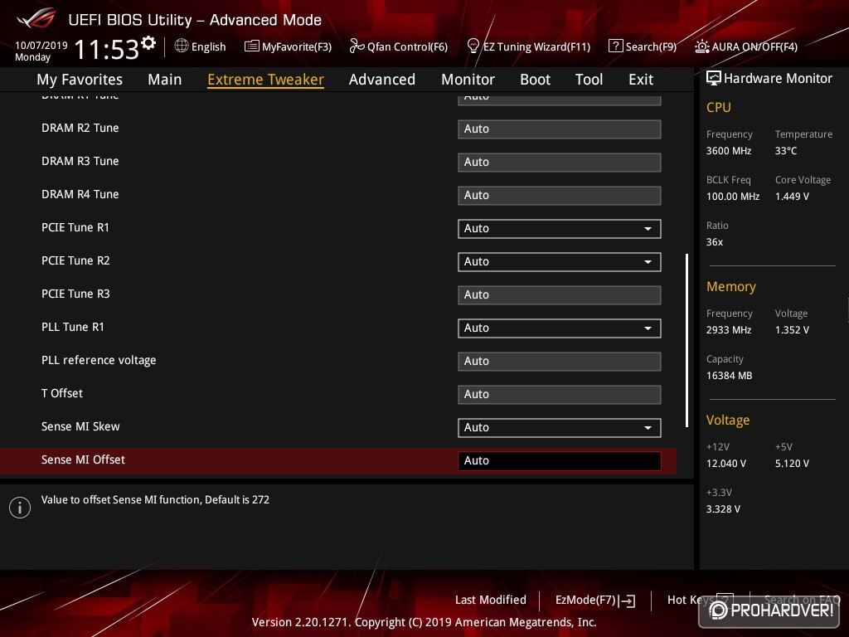The image size is (849, 637).
Task: Expand the PCIE Tune R2 dropdown
Action: click(x=560, y=261)
